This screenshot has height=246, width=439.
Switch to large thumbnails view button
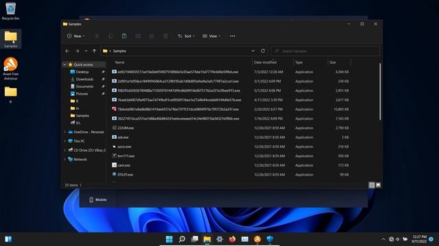click(x=378, y=185)
